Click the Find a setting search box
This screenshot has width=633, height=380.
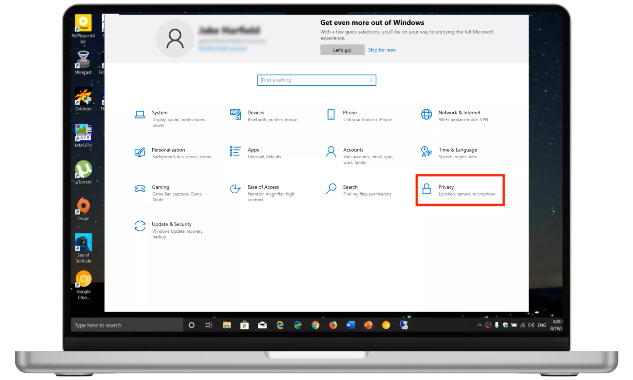click(x=316, y=80)
